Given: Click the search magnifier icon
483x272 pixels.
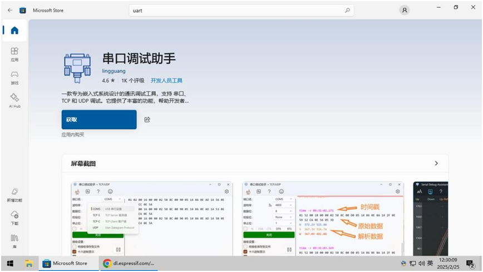Looking at the screenshot, I should click(347, 11).
